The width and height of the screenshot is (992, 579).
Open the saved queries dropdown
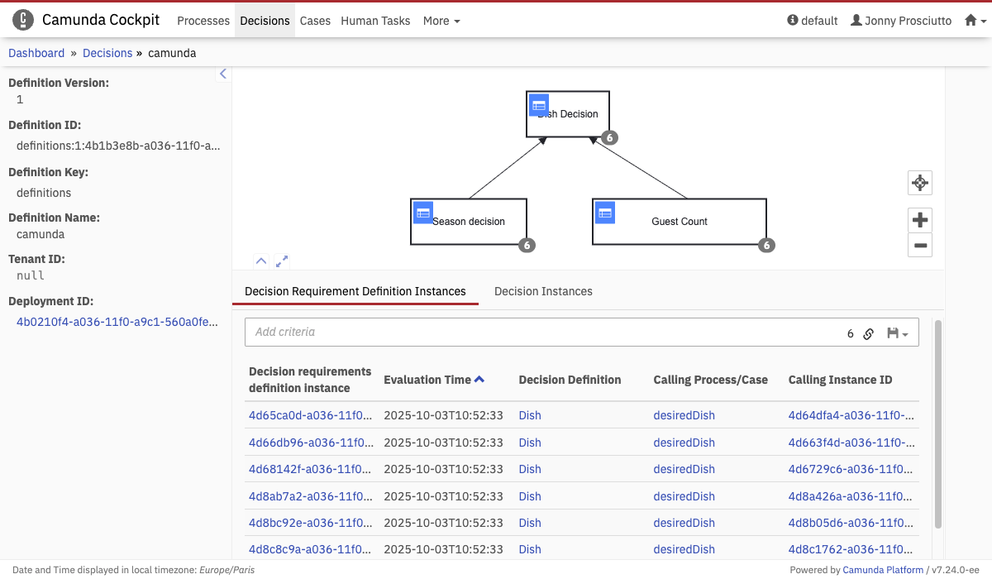pyautogui.click(x=897, y=333)
